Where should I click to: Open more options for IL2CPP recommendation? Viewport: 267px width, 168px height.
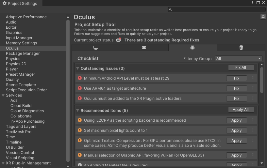(x=253, y=120)
